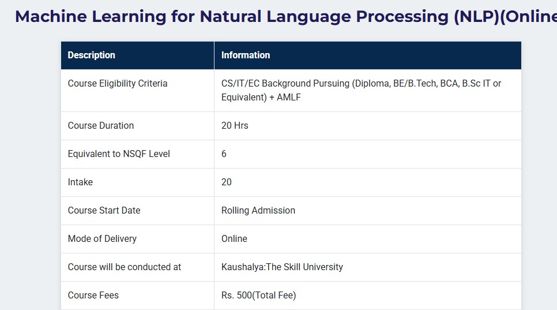The height and width of the screenshot is (310, 557).
Task: Click the Description column header
Action: 92,55
